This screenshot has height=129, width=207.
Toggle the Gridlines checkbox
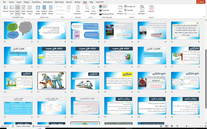[x=57, y=10]
